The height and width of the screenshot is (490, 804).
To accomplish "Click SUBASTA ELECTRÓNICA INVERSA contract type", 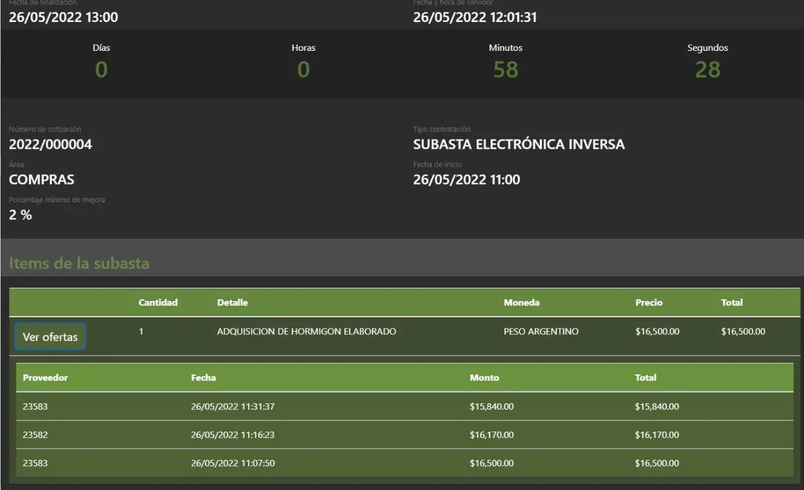I will [x=519, y=144].
